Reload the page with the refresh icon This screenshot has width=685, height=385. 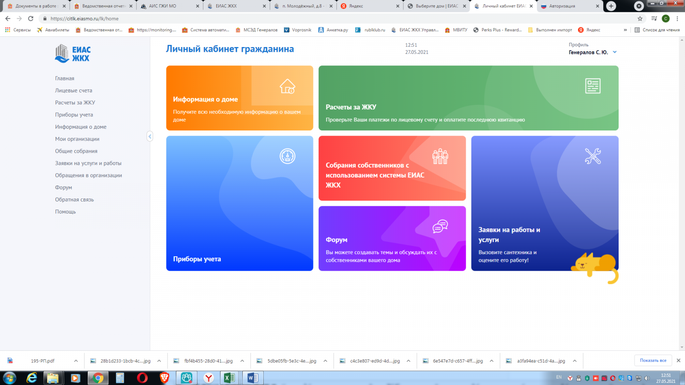(31, 18)
